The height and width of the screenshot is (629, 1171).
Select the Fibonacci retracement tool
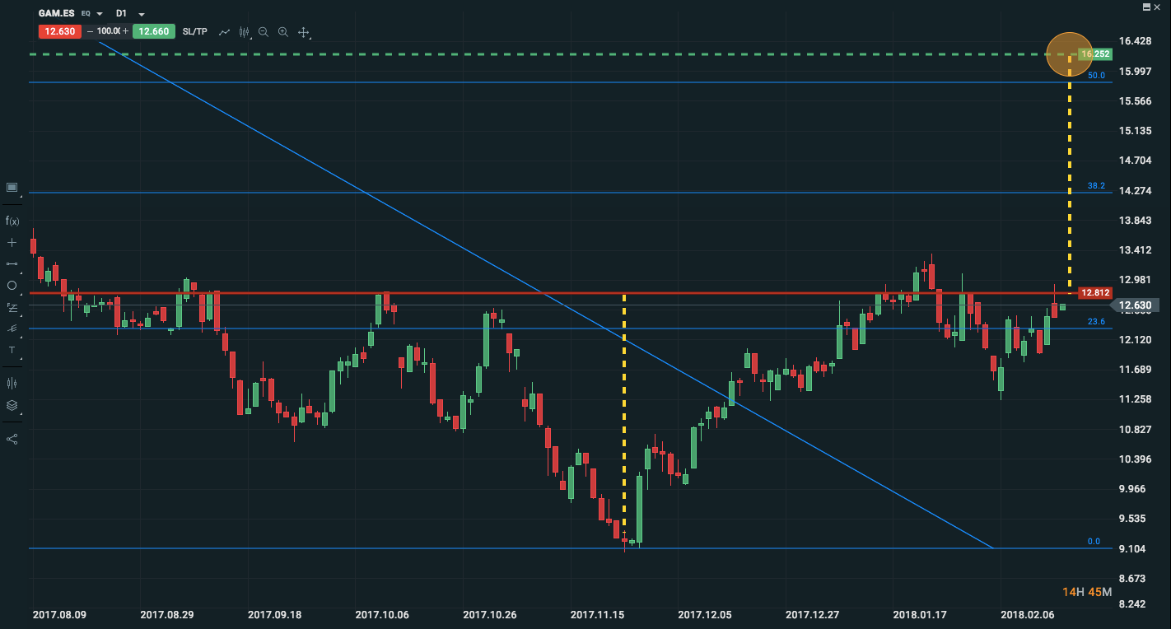pos(12,307)
